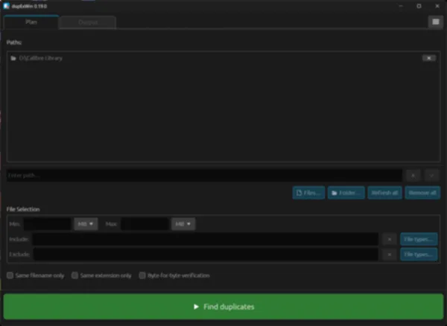Screen dimensions: 447x326
Task: Click the Refresh all button
Action: click(385, 193)
